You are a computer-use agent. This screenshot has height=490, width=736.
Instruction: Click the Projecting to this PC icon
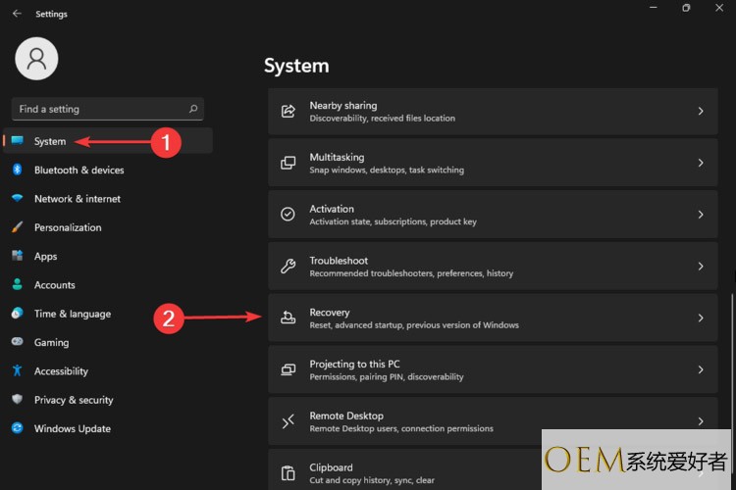tap(289, 369)
